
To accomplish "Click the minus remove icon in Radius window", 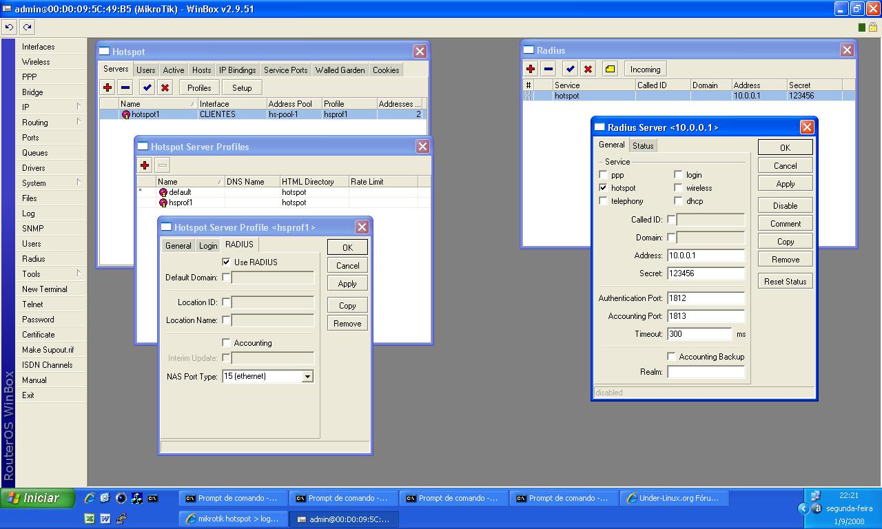I will point(548,69).
